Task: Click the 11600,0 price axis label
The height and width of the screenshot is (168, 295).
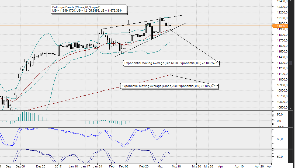Action: coord(282,46)
